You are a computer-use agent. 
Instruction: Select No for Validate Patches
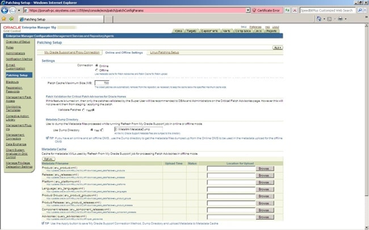click(x=94, y=110)
